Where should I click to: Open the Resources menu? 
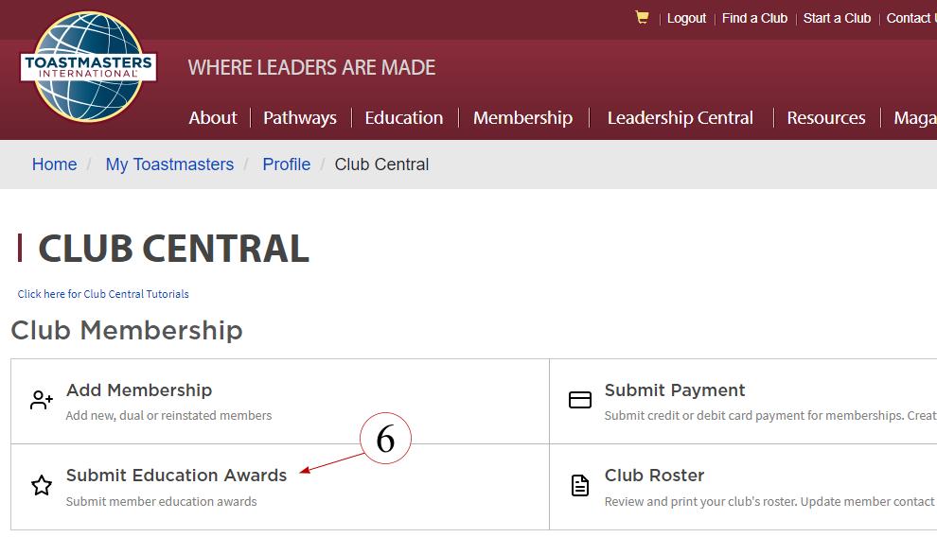click(x=826, y=117)
